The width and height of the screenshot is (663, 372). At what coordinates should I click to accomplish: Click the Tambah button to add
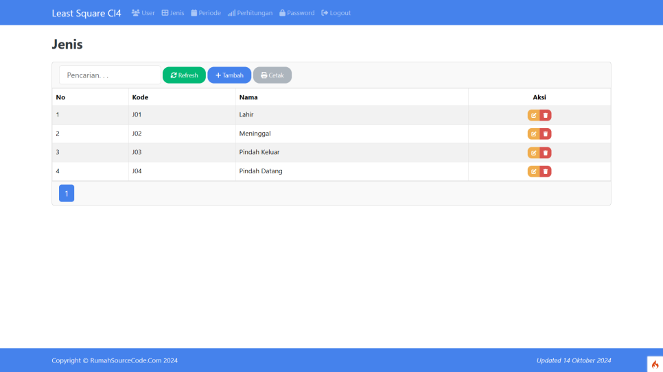(229, 75)
